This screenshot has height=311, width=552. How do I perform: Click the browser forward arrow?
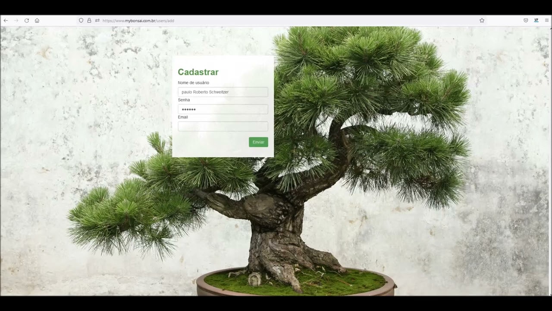pos(16,20)
